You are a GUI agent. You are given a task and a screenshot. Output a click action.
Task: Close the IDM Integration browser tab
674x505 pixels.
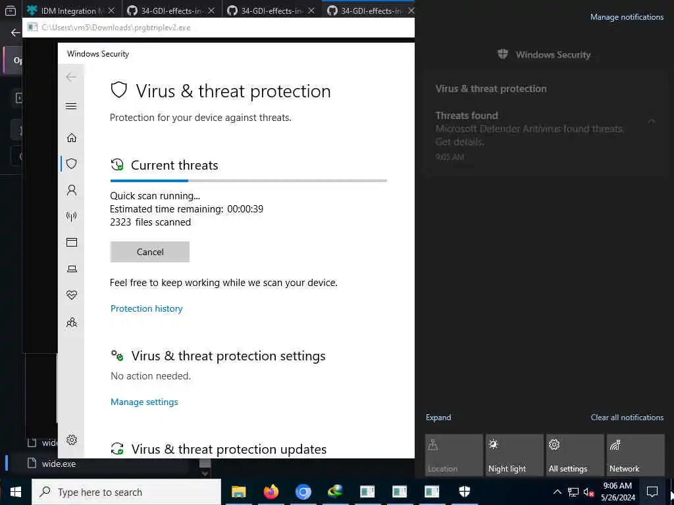[111, 11]
